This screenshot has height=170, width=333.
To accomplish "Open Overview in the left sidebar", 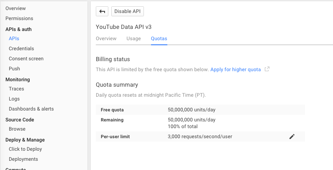I will tap(15, 8).
